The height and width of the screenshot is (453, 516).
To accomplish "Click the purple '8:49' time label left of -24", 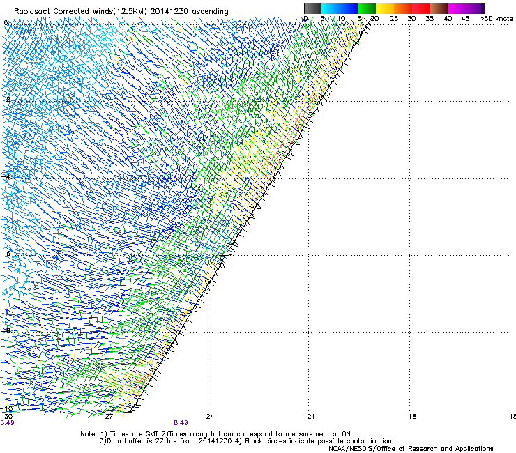I will 181,423.
